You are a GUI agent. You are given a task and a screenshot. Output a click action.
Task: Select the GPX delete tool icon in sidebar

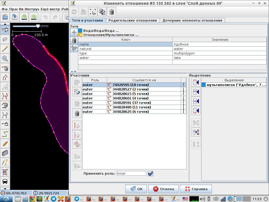pos(5,106)
